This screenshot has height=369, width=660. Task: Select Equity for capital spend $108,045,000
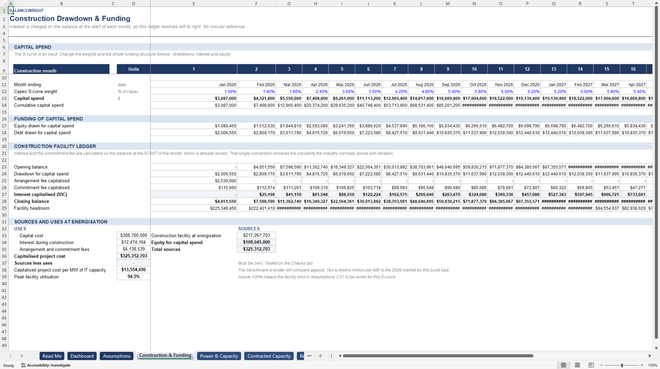pos(256,242)
